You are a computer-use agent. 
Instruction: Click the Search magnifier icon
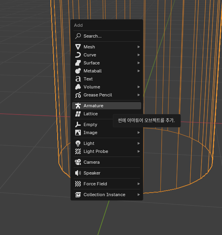(x=78, y=36)
